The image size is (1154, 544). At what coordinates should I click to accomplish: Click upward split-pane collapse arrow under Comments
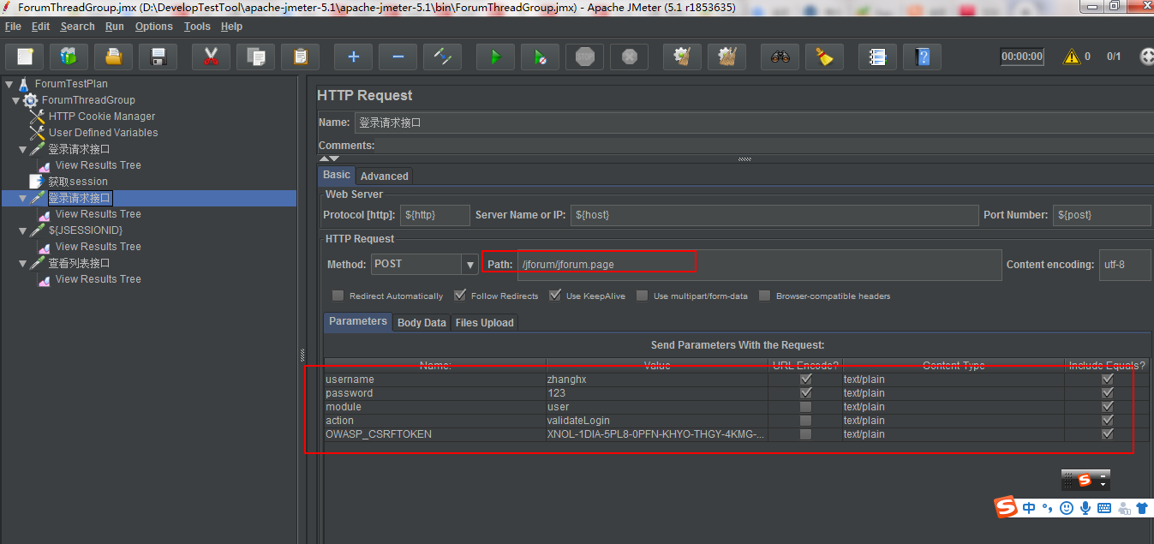click(x=324, y=158)
